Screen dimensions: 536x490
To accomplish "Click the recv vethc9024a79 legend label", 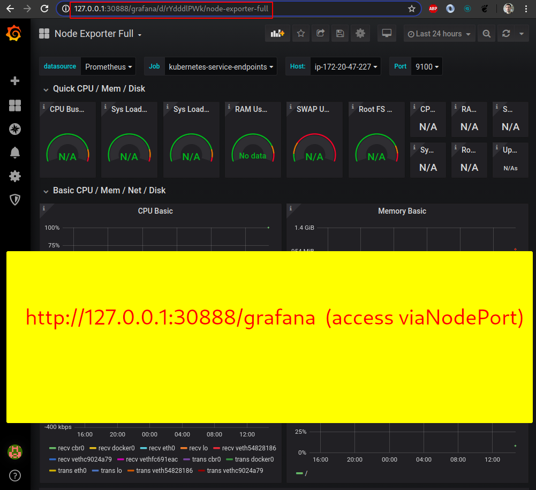I will tap(85, 459).
